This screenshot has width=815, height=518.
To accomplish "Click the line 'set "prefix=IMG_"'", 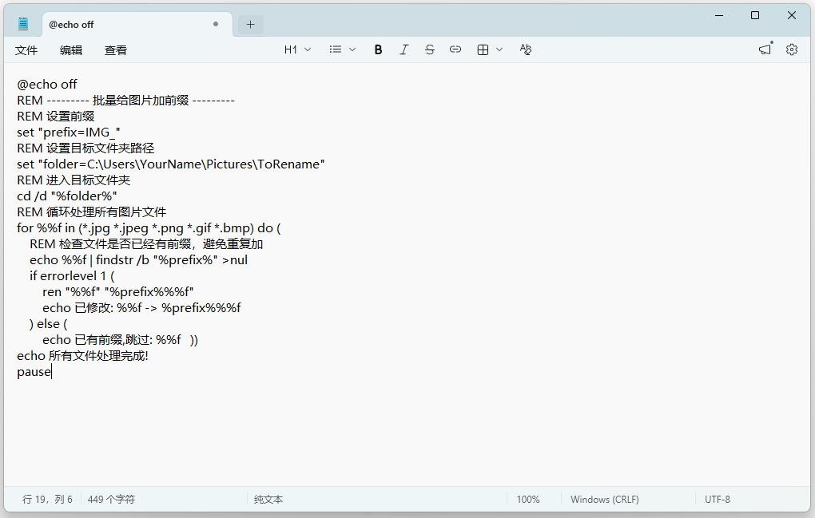I will 69,132.
